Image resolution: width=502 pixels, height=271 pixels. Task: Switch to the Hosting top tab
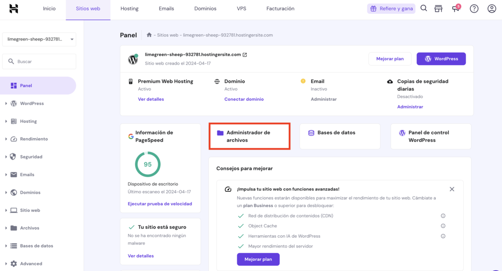[129, 9]
